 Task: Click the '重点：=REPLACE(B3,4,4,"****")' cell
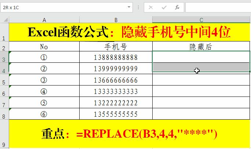click(129, 134)
